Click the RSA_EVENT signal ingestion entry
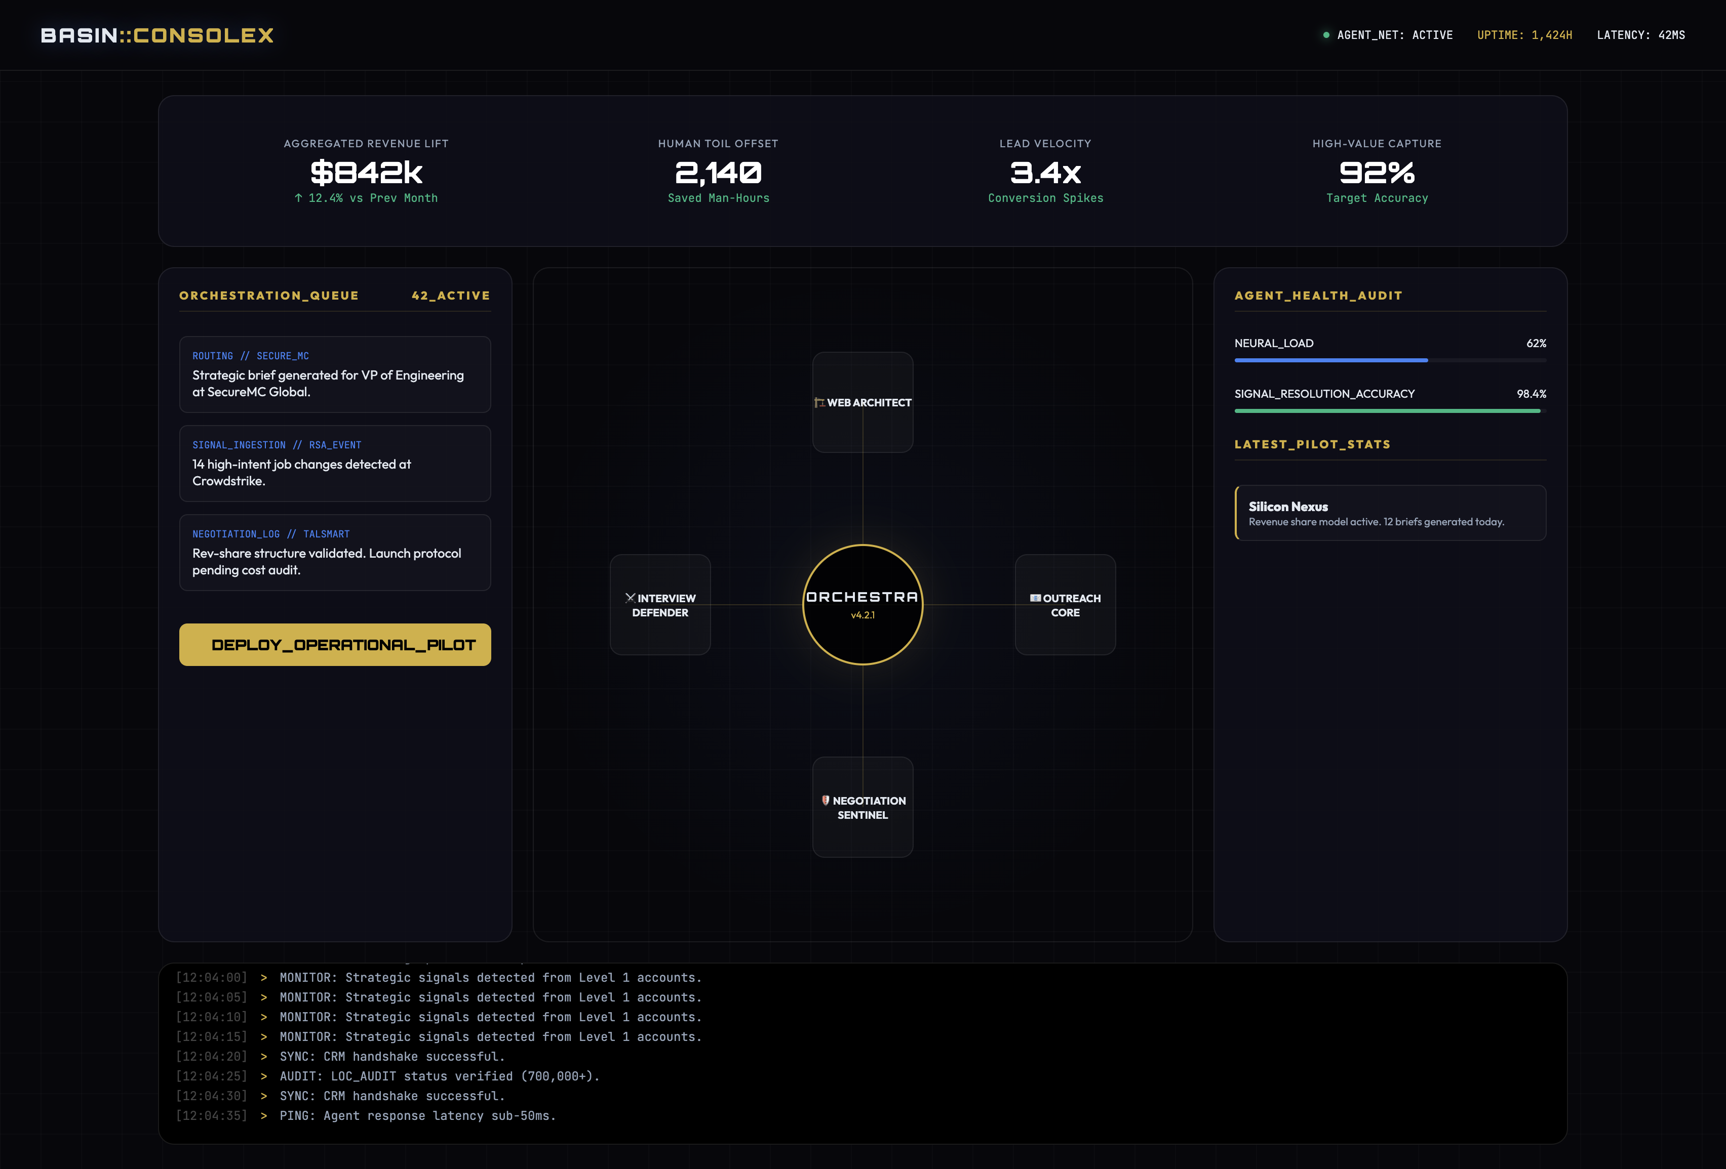This screenshot has width=1726, height=1169. [334, 463]
